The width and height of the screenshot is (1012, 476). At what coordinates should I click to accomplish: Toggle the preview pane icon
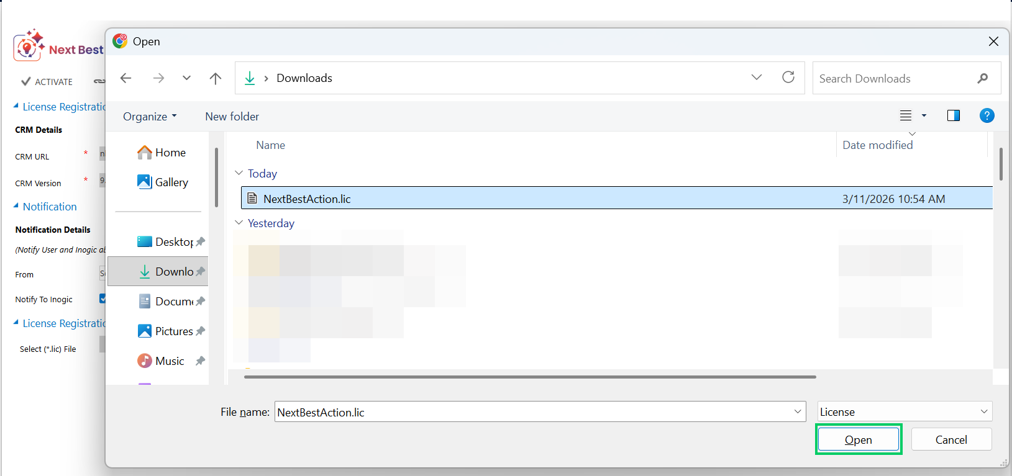953,115
